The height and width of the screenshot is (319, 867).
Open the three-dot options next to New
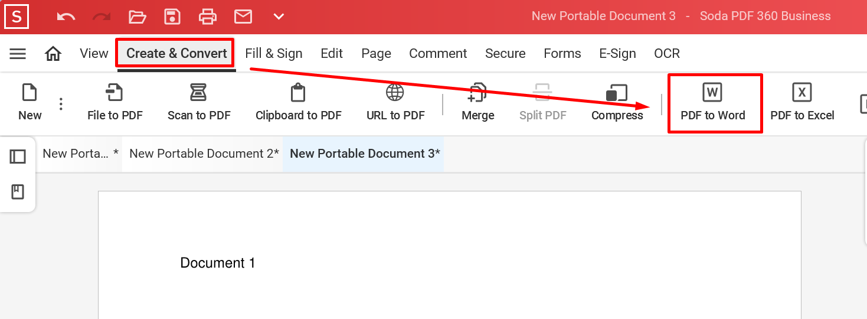61,104
